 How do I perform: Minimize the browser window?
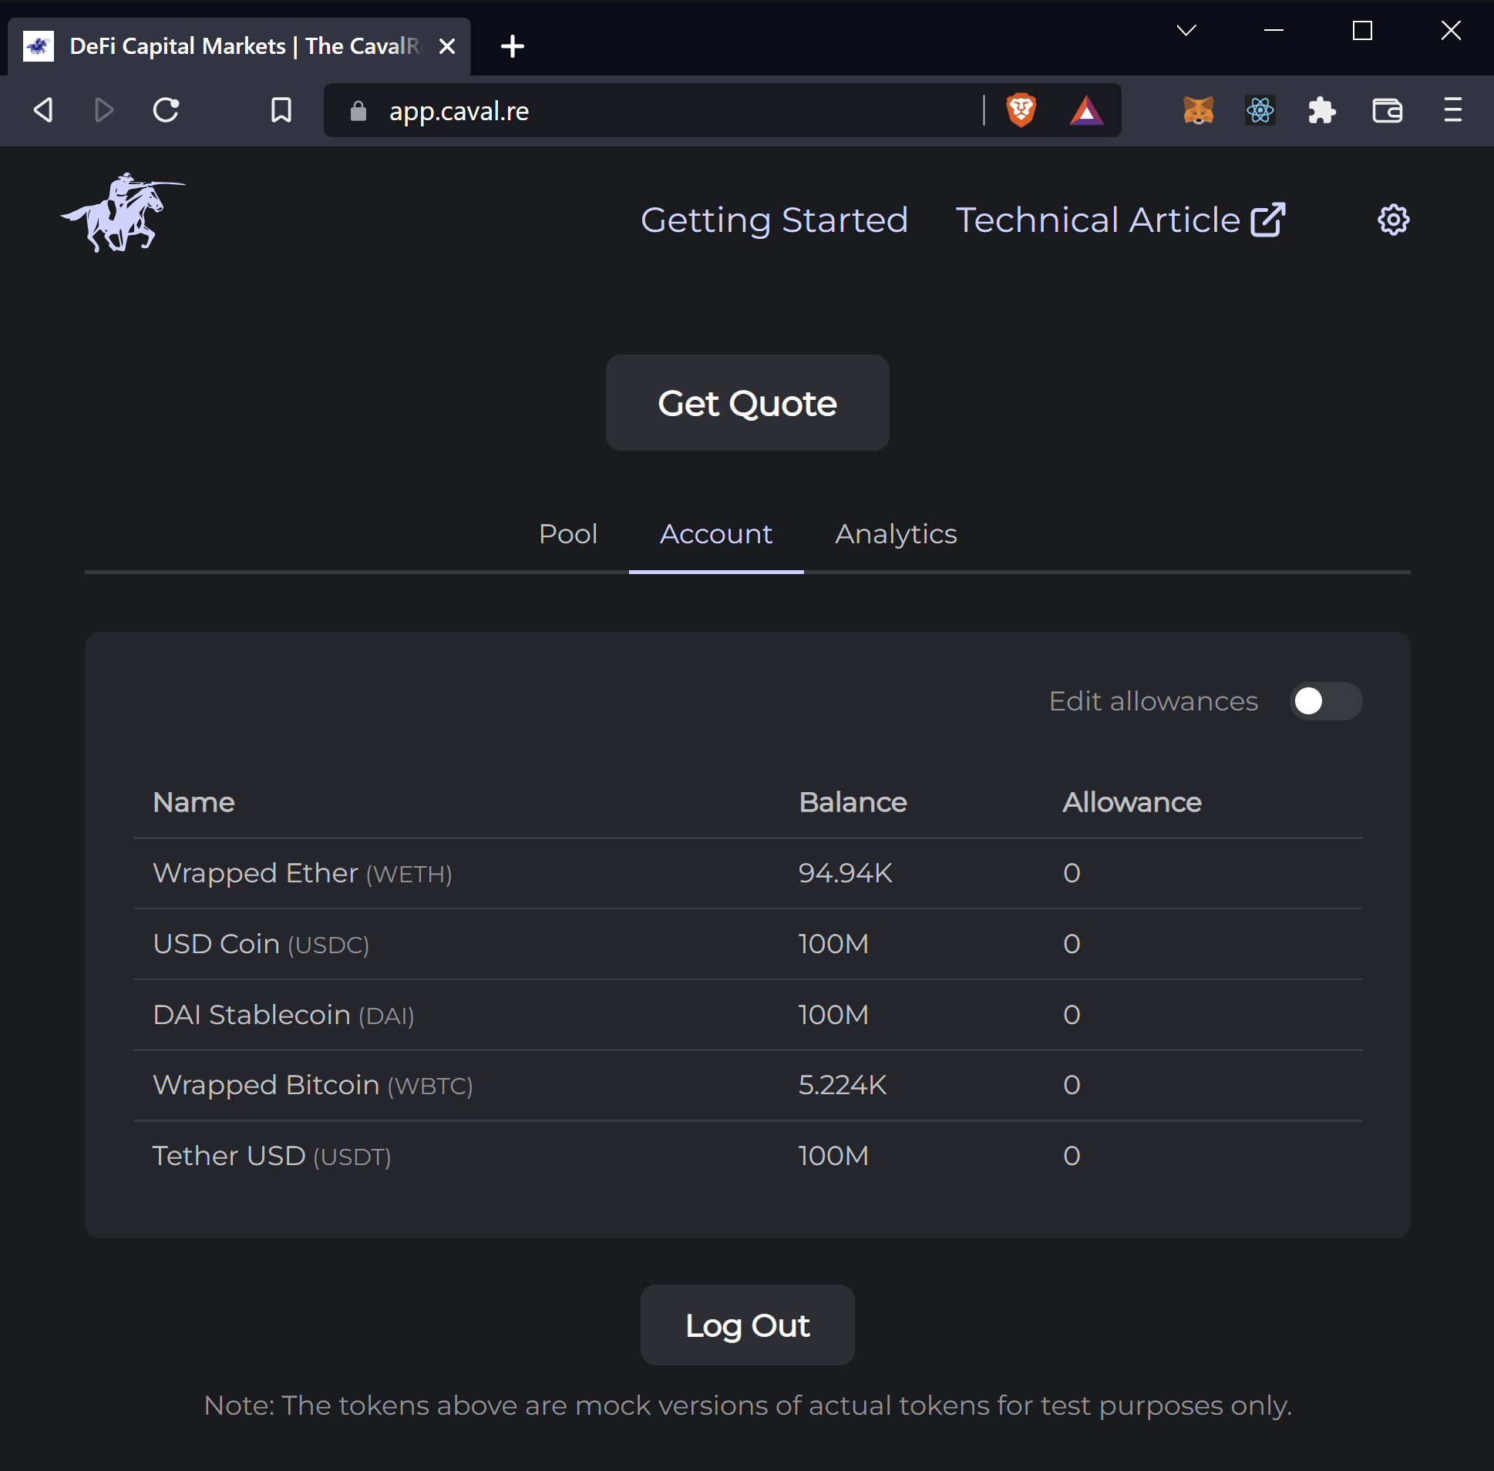(1274, 30)
